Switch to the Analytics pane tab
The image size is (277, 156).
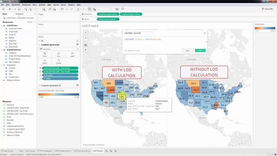19,14
